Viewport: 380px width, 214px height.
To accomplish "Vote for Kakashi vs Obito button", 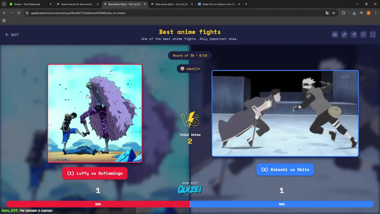I will coord(285,169).
